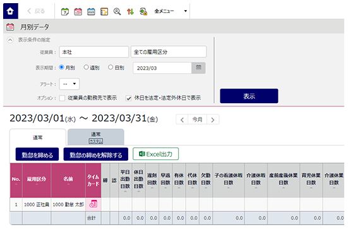Click the 表示 button

249,96
